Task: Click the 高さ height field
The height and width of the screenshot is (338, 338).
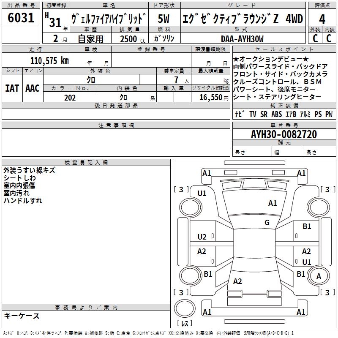Action: point(320,151)
